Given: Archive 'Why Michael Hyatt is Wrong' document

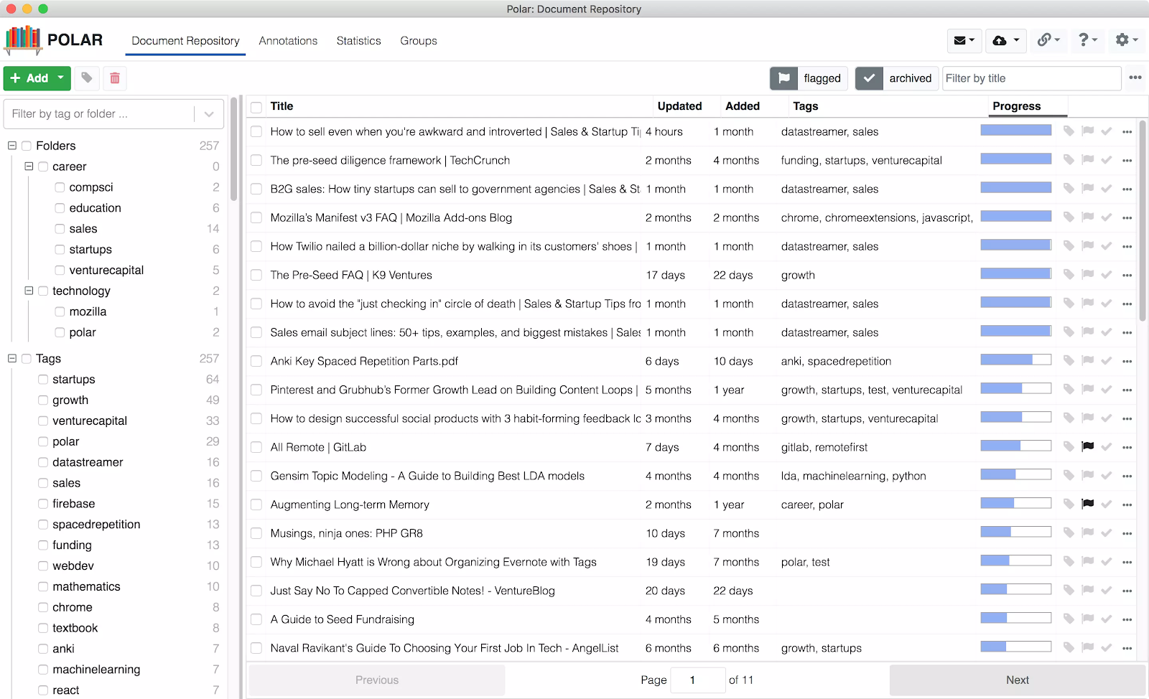Looking at the screenshot, I should coord(1107,562).
